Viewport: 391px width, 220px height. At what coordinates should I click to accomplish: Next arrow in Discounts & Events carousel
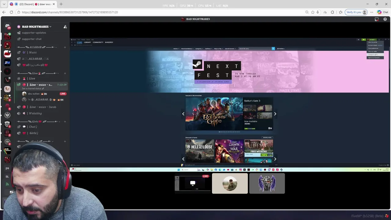tap(275, 159)
